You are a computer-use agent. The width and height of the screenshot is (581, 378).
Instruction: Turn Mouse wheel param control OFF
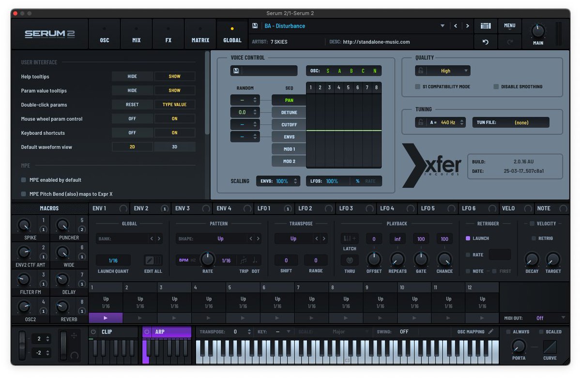(132, 118)
